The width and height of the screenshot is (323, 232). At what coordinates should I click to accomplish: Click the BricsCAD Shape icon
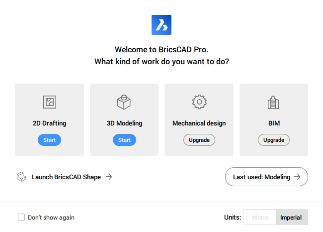[x=21, y=177]
